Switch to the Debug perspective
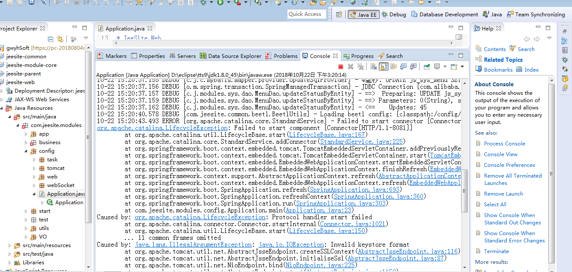 click(394, 14)
